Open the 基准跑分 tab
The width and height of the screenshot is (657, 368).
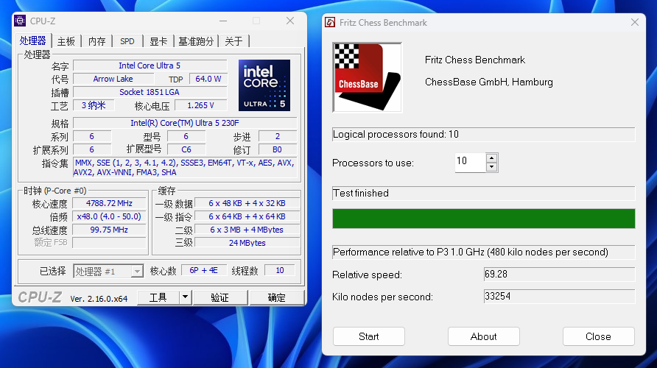[196, 41]
